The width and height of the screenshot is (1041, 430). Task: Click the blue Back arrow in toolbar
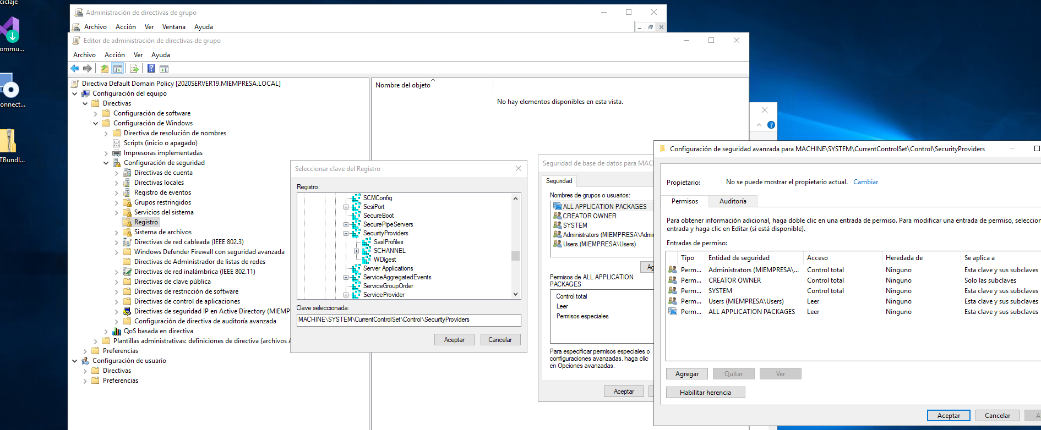(x=75, y=69)
